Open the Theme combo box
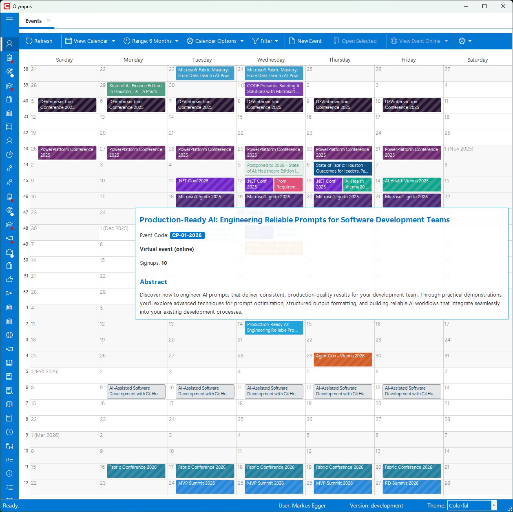This screenshot has width=513, height=512. coord(472,505)
